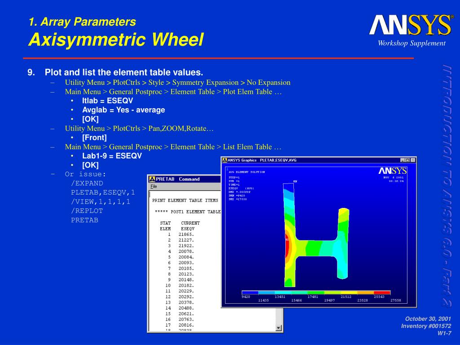
Task: Click the STAT ELEM column header
Action: point(165,226)
